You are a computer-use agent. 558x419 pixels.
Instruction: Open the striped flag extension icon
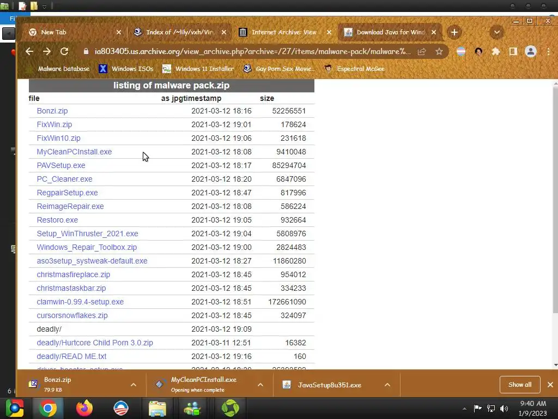tap(461, 52)
